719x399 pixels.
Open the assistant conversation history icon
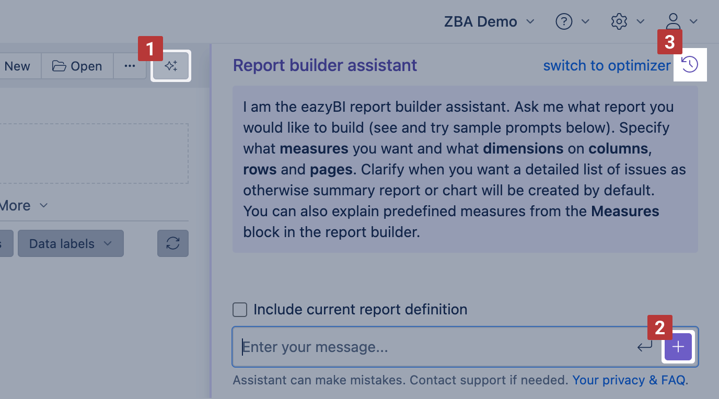[690, 65]
